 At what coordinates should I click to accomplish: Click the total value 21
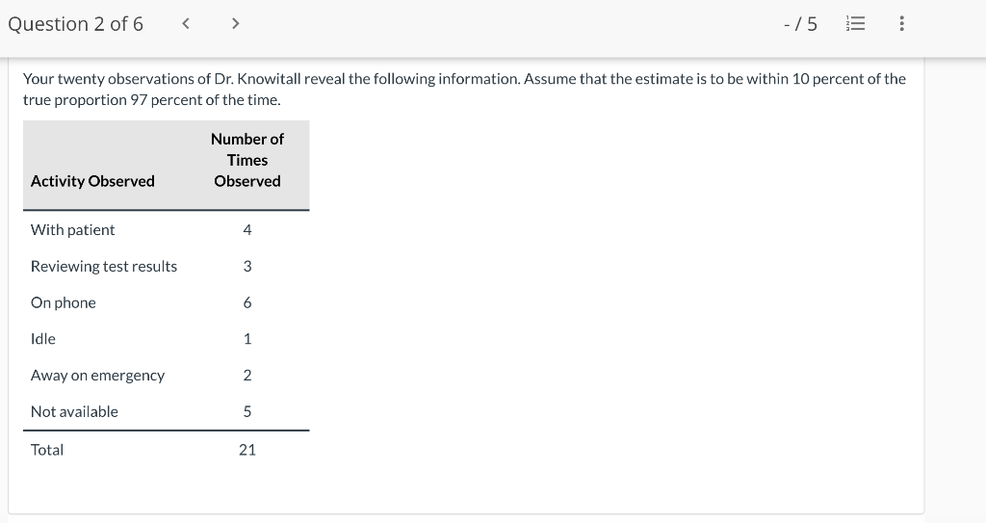[247, 450]
